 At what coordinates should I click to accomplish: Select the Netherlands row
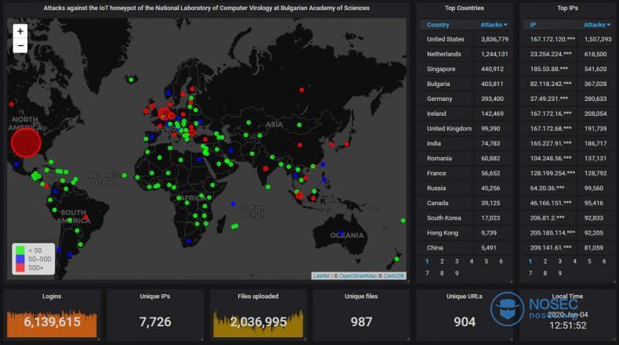point(464,54)
